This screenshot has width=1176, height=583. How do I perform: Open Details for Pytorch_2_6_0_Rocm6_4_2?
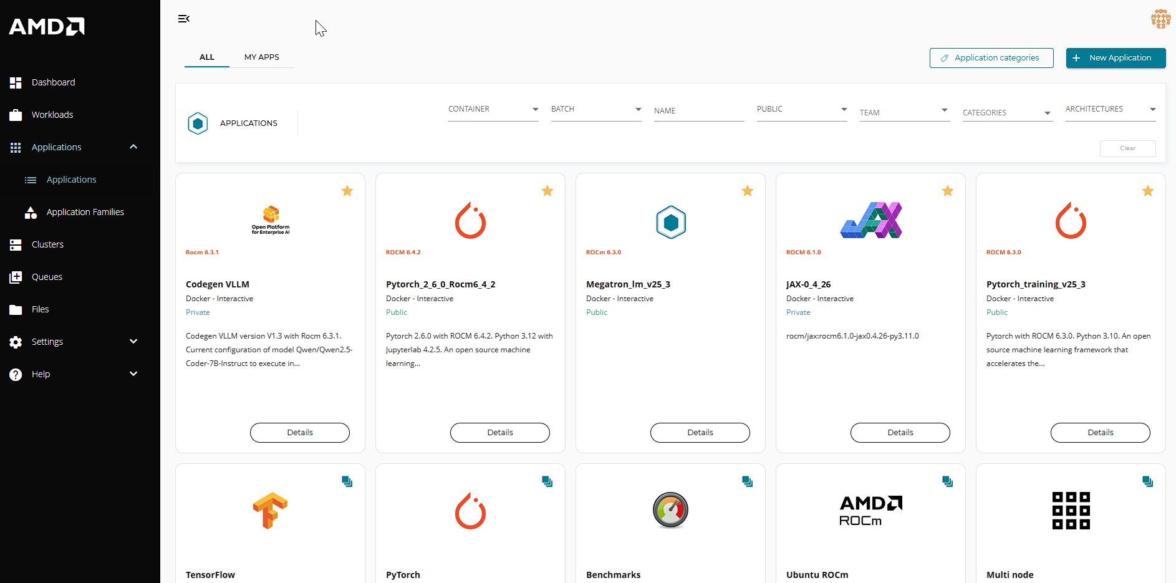click(x=499, y=433)
